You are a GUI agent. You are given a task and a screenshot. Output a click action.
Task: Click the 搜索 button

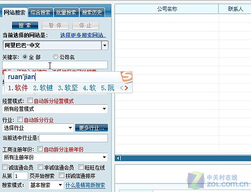coord(25,26)
